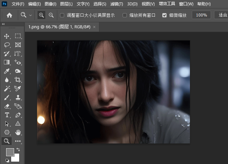This screenshot has height=164, width=228.
Task: Select the Blur droplet tool
Action: click(x=7, y=80)
